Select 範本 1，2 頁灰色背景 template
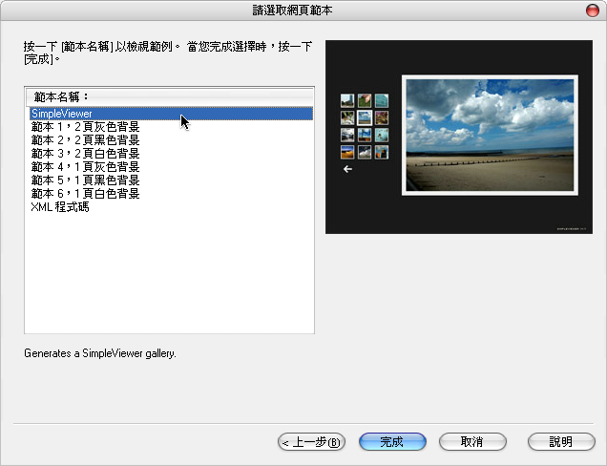Screen dimensions: 607x466 tap(85, 127)
